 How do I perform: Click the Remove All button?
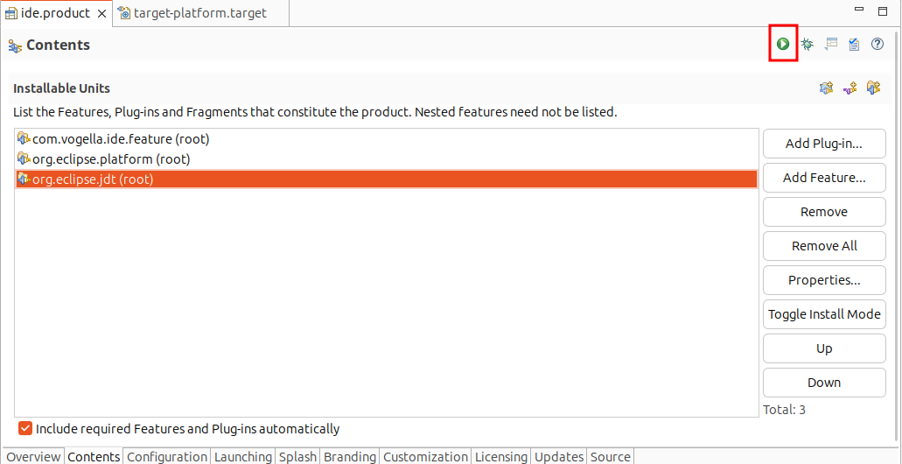(x=824, y=246)
